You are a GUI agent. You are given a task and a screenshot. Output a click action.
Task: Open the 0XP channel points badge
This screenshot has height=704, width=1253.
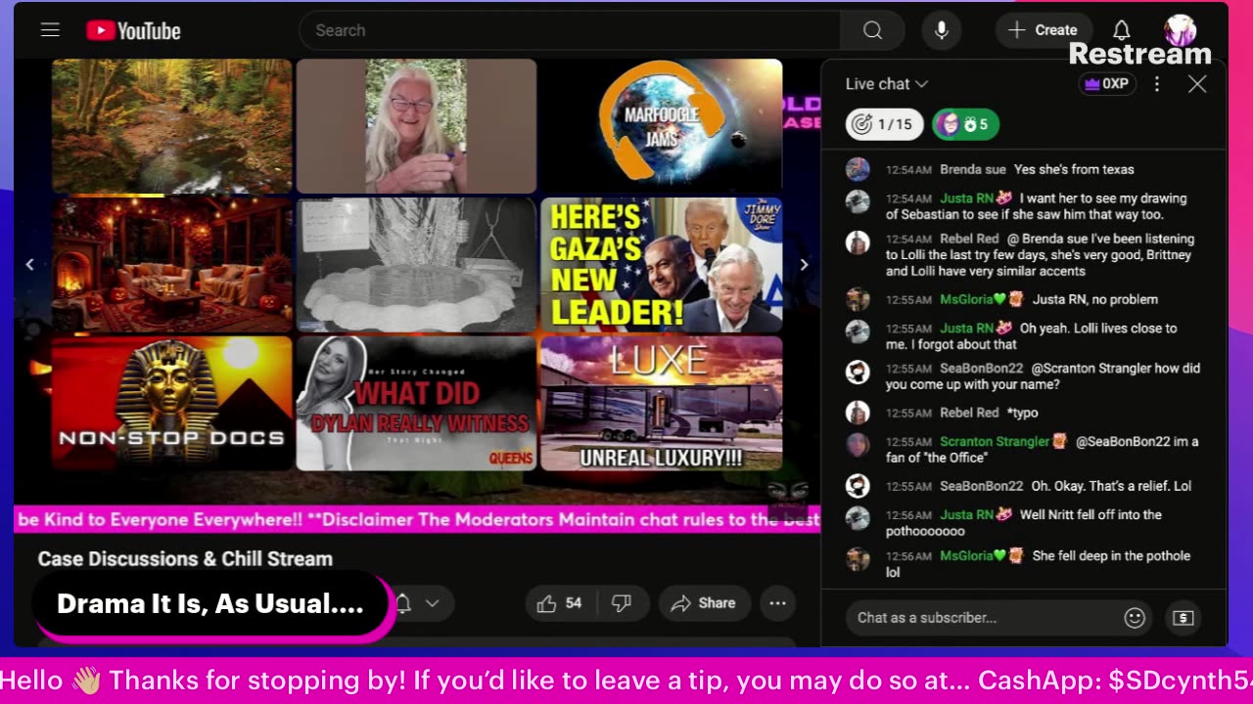pos(1106,84)
